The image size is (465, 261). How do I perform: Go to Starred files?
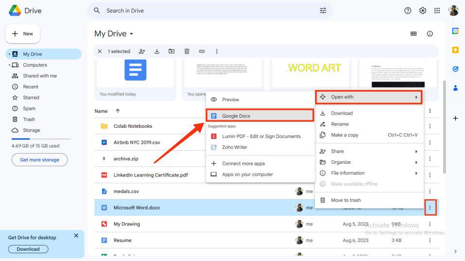[43, 98]
